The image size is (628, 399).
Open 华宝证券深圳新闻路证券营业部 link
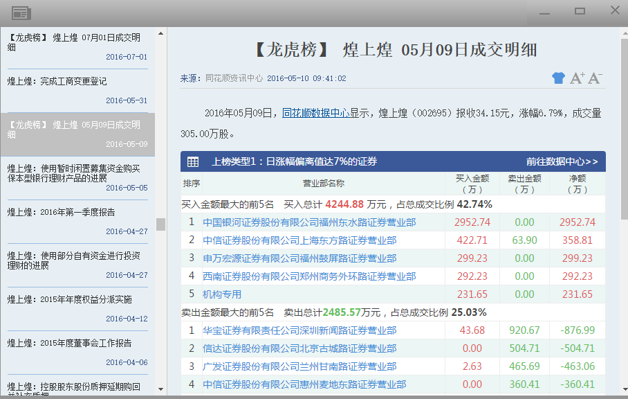coord(299,330)
